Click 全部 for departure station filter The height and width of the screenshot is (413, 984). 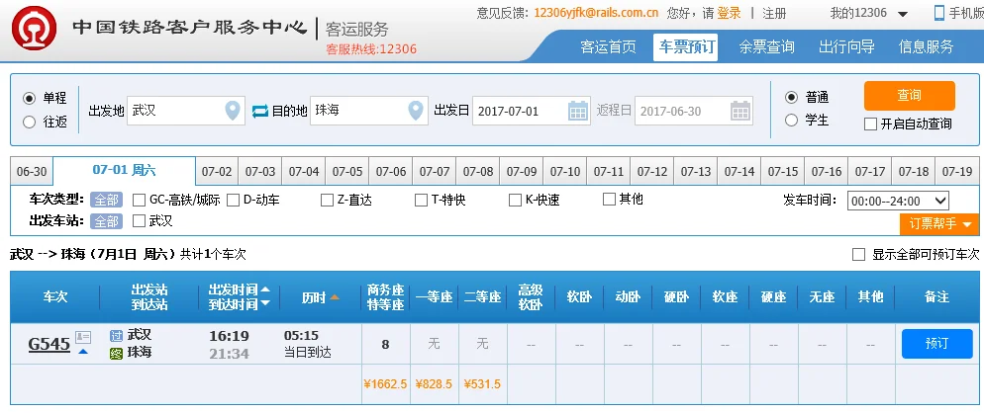click(106, 221)
